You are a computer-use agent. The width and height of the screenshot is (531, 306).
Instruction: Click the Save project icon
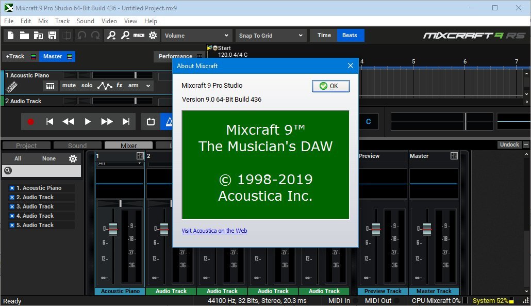pyautogui.click(x=53, y=35)
